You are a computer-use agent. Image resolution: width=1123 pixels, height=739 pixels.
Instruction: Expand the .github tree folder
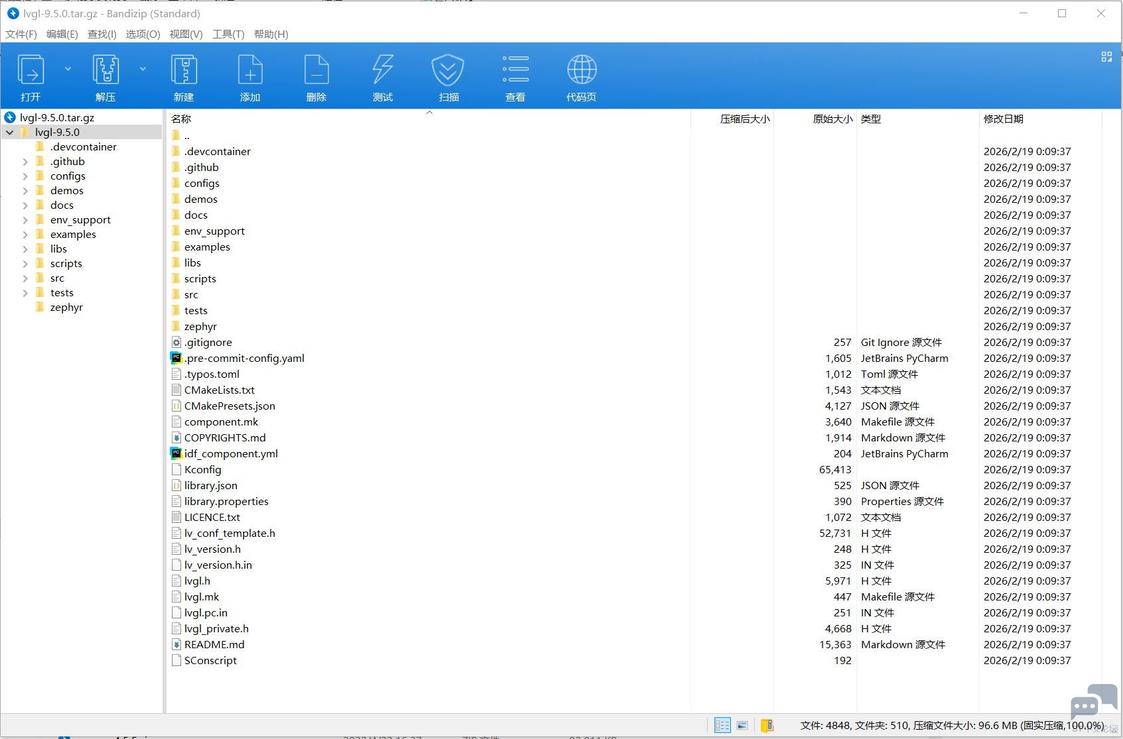click(x=25, y=162)
